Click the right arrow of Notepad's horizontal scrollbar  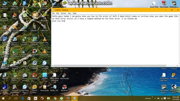point(177,66)
